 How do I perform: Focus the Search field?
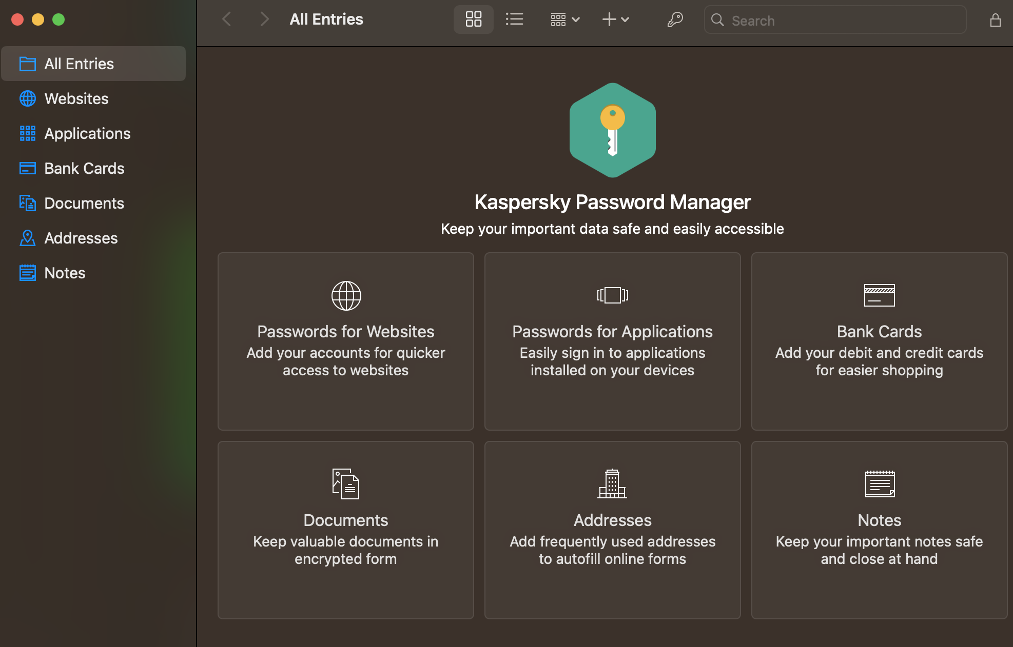tap(835, 20)
